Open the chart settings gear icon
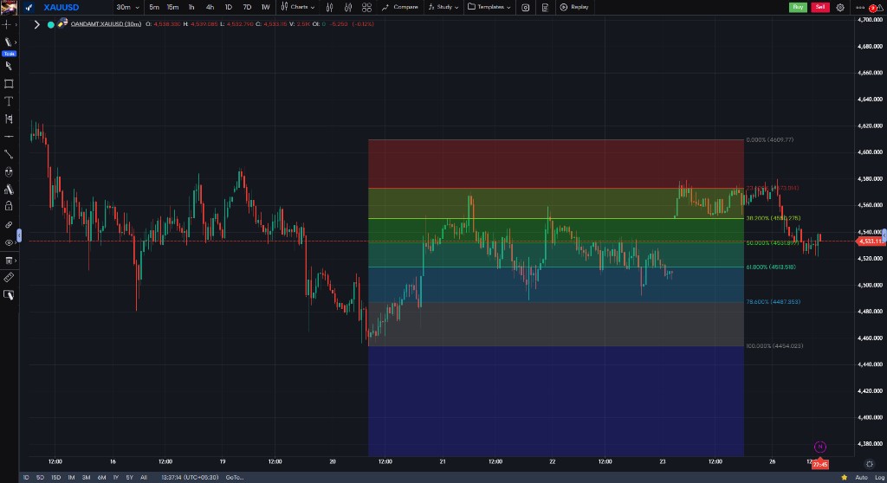 tap(840, 7)
